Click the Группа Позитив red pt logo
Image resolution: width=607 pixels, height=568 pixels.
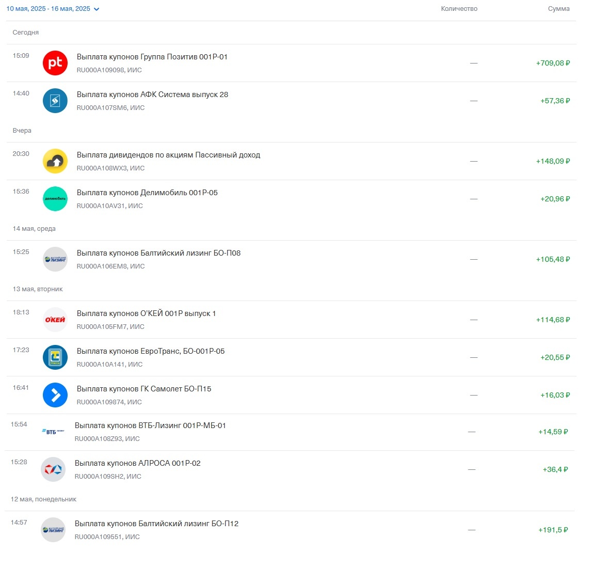pos(55,62)
